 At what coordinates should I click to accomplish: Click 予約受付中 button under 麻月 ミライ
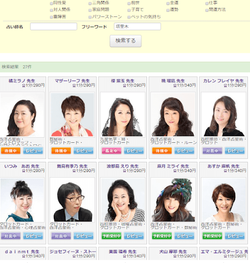(x=162, y=236)
